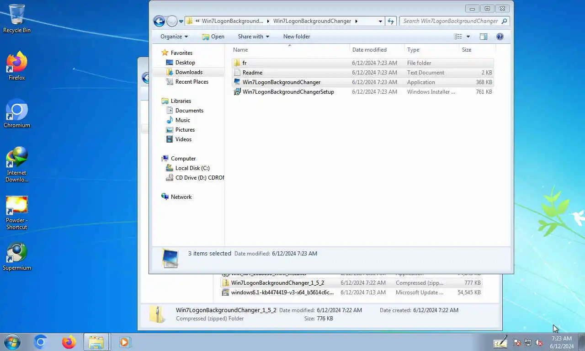Select the Powder - Shortcut desktop icon
The width and height of the screenshot is (585, 351).
point(17,213)
